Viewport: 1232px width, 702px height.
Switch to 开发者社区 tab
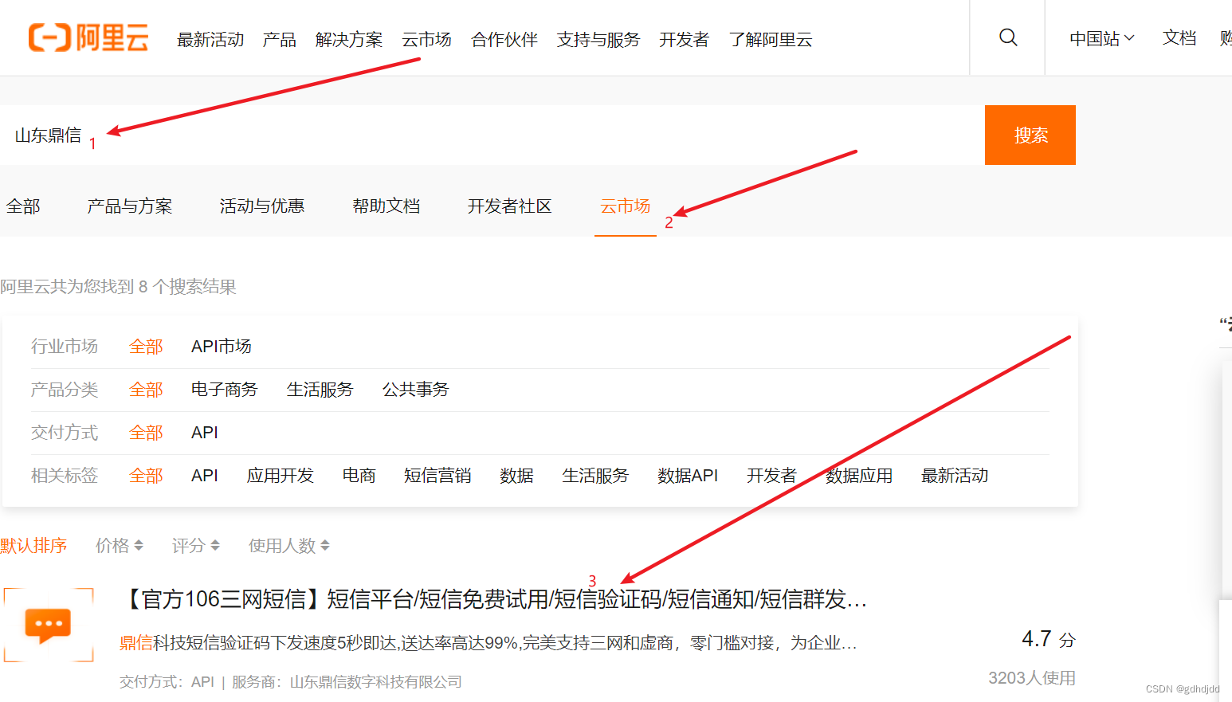point(510,206)
